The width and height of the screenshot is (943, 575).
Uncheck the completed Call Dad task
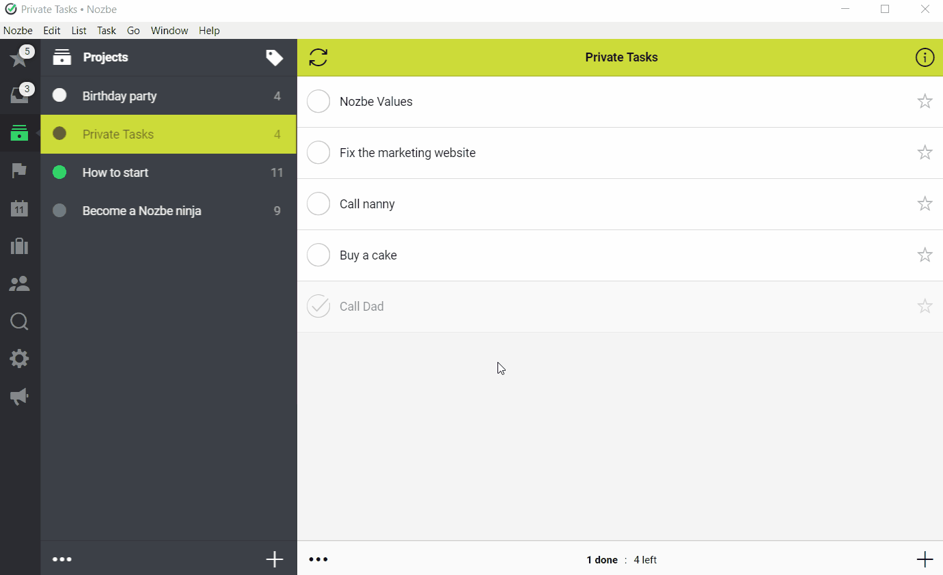tap(318, 307)
